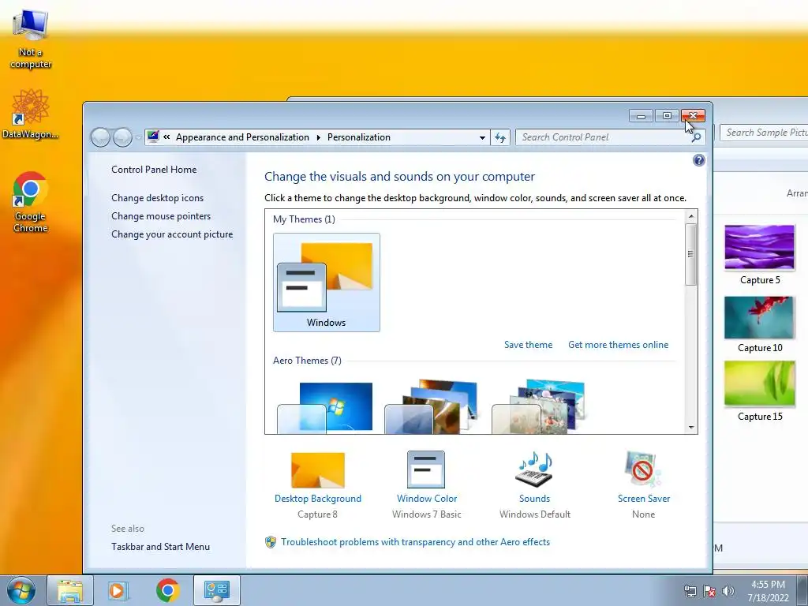Select the Characters Aero theme thumbnail

coord(538,407)
